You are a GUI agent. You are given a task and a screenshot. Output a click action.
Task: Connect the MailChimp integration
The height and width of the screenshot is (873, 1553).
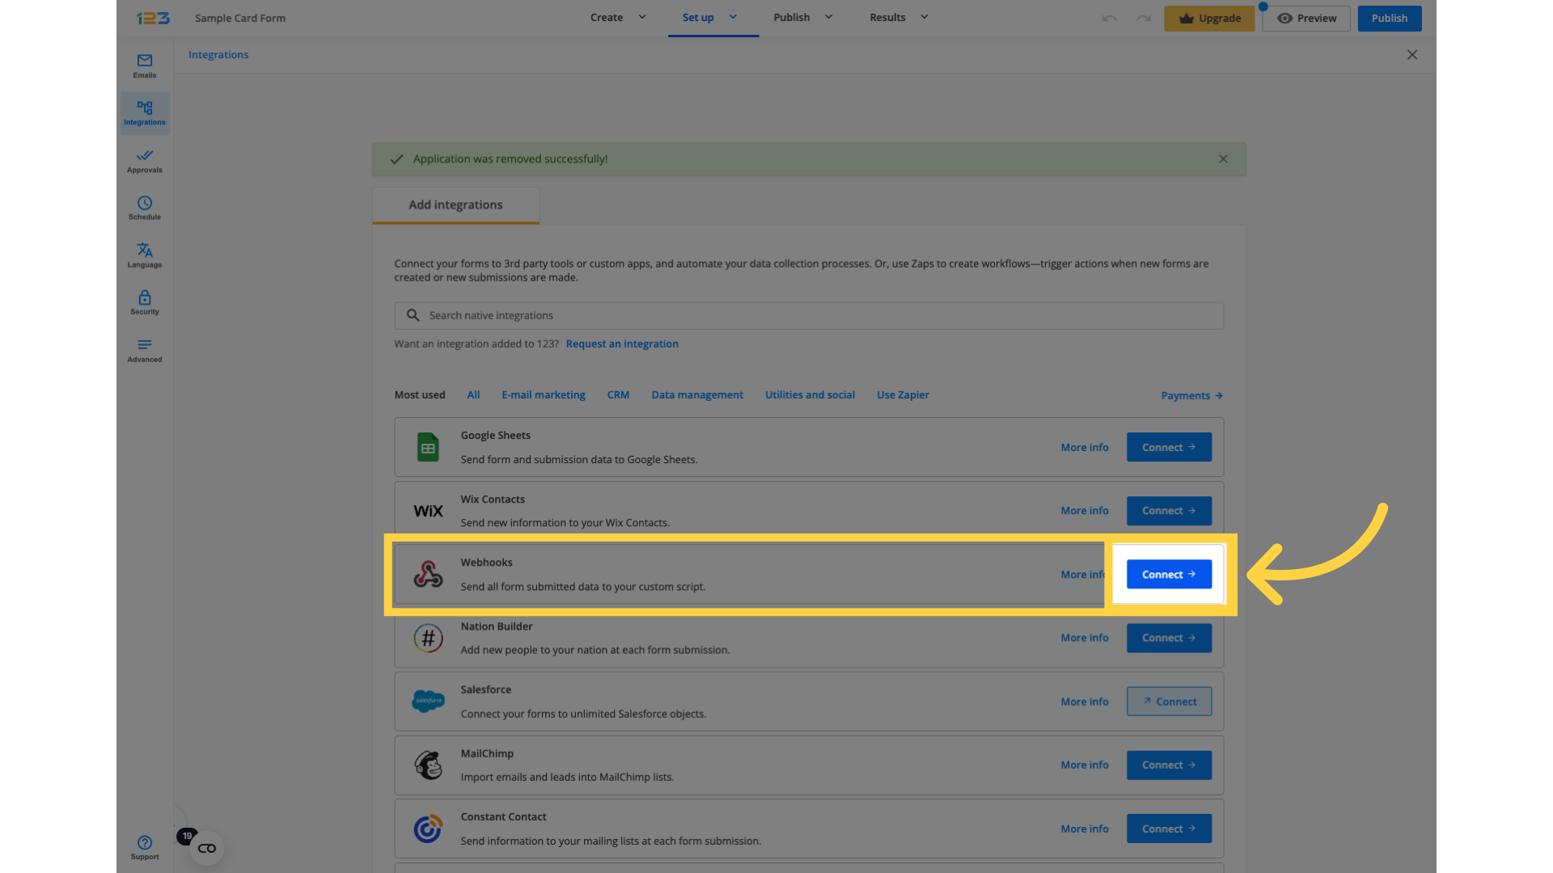[1169, 765]
